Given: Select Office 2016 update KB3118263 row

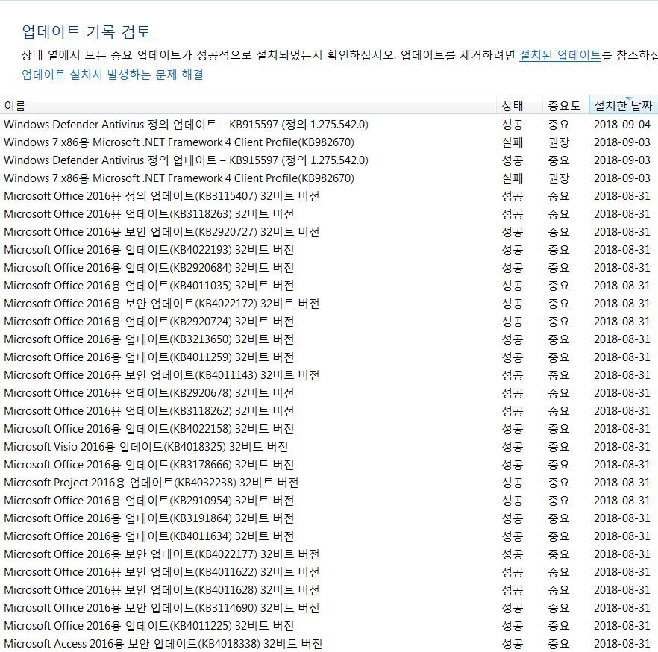Looking at the screenshot, I should [x=329, y=214].
